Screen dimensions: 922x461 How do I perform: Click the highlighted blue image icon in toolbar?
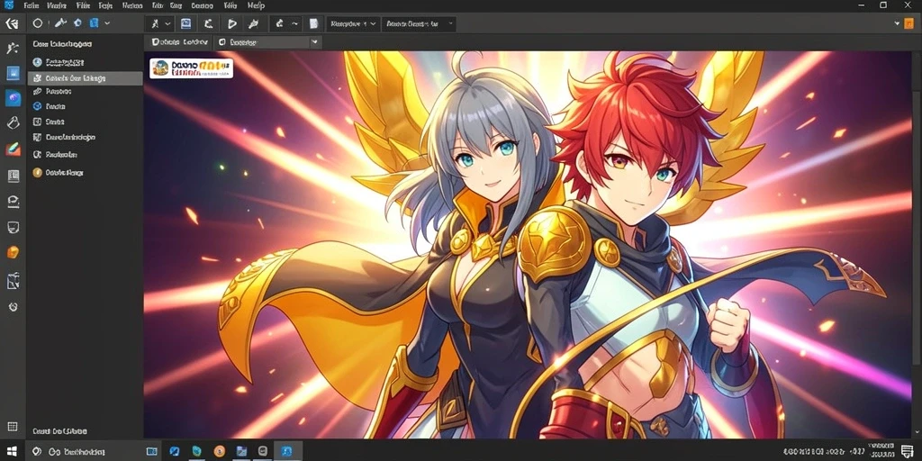185,24
